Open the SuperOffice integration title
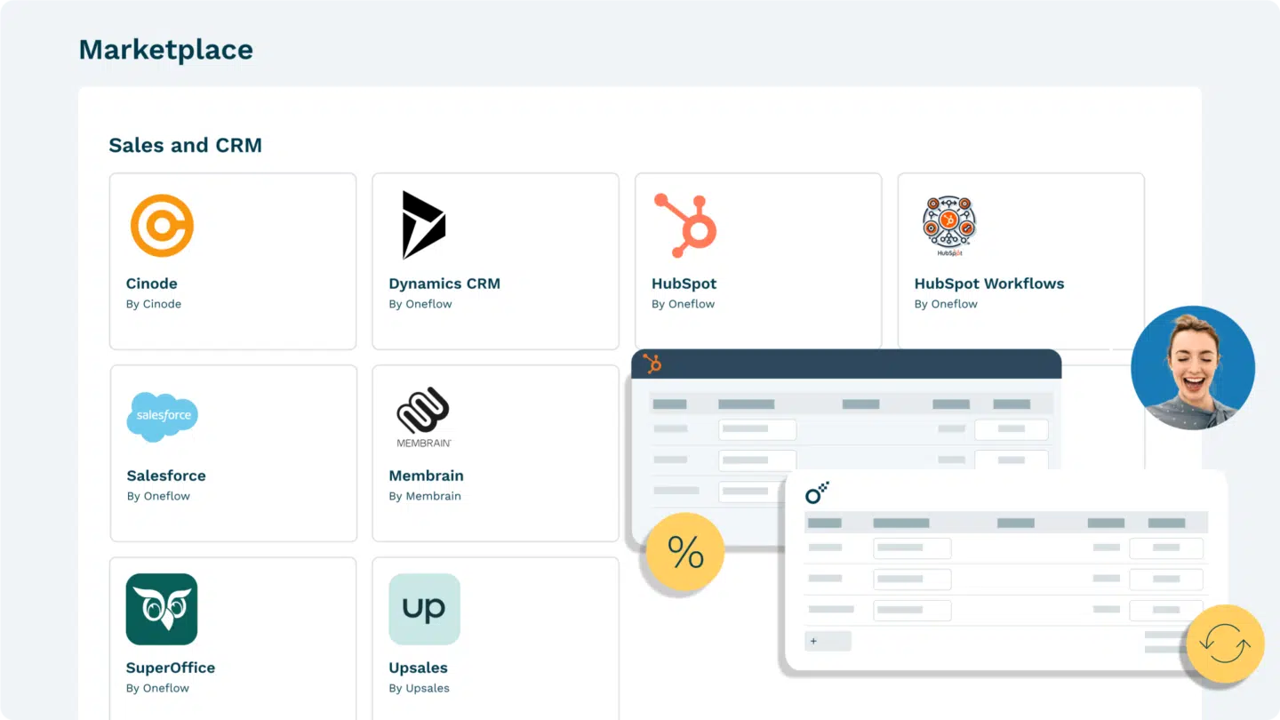The height and width of the screenshot is (720, 1280). pos(171,668)
